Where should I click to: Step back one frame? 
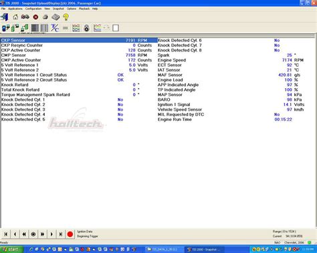tap(15, 234)
